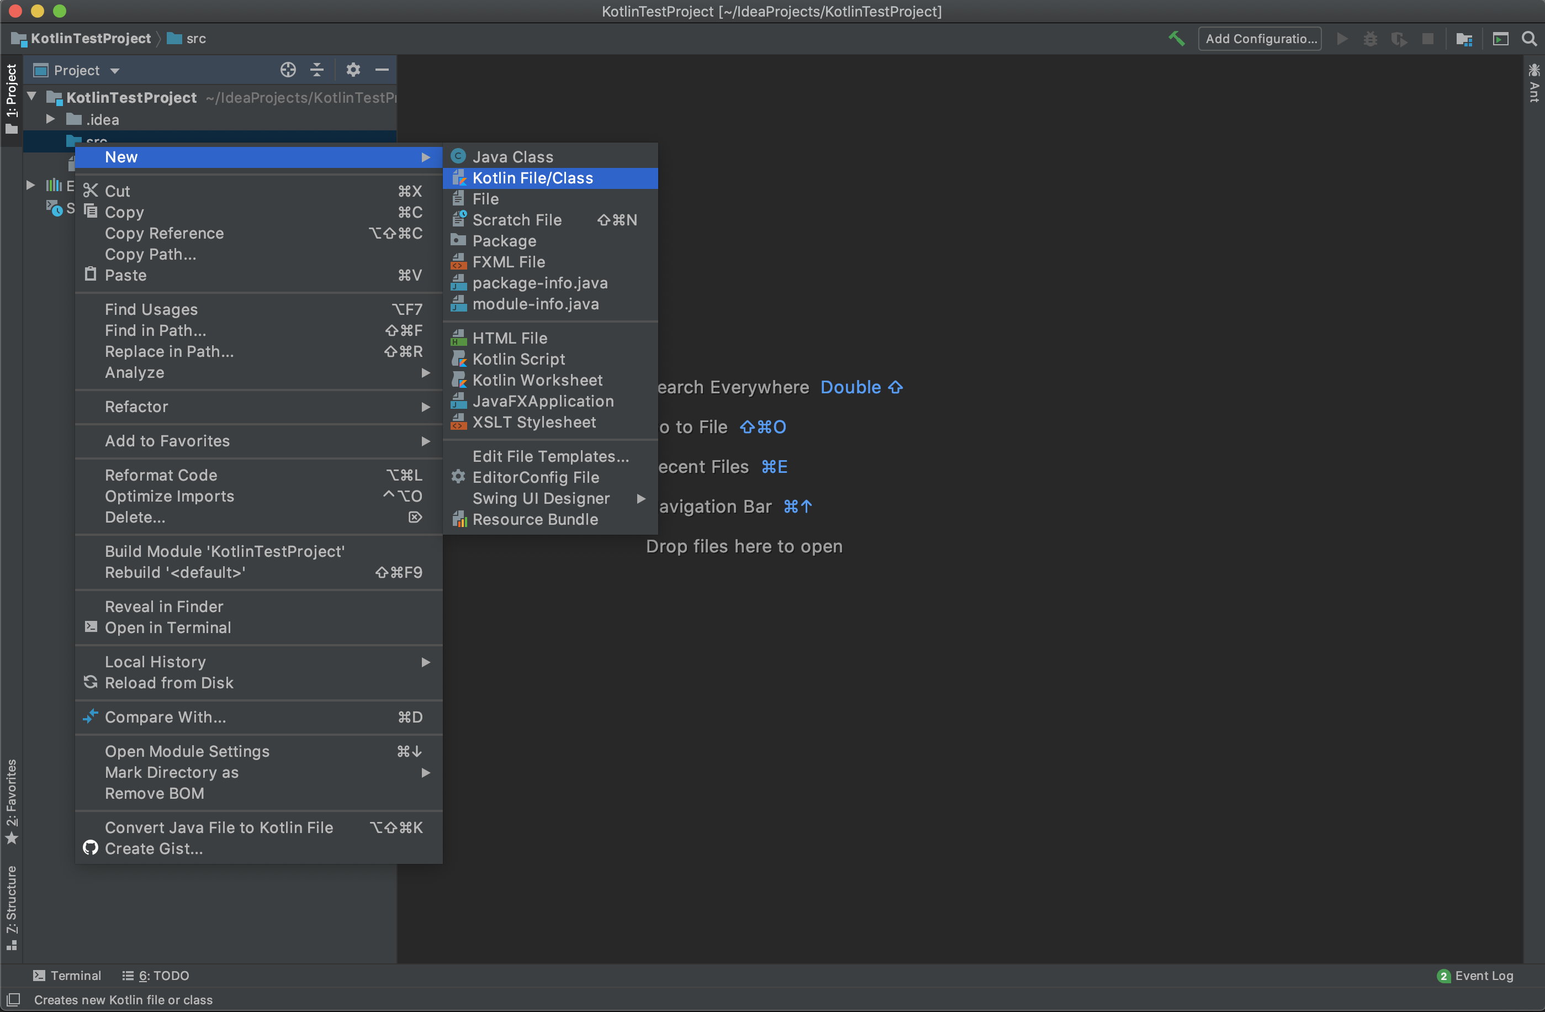This screenshot has width=1545, height=1012.
Task: Click the Build Project hammer icon
Action: point(1176,39)
